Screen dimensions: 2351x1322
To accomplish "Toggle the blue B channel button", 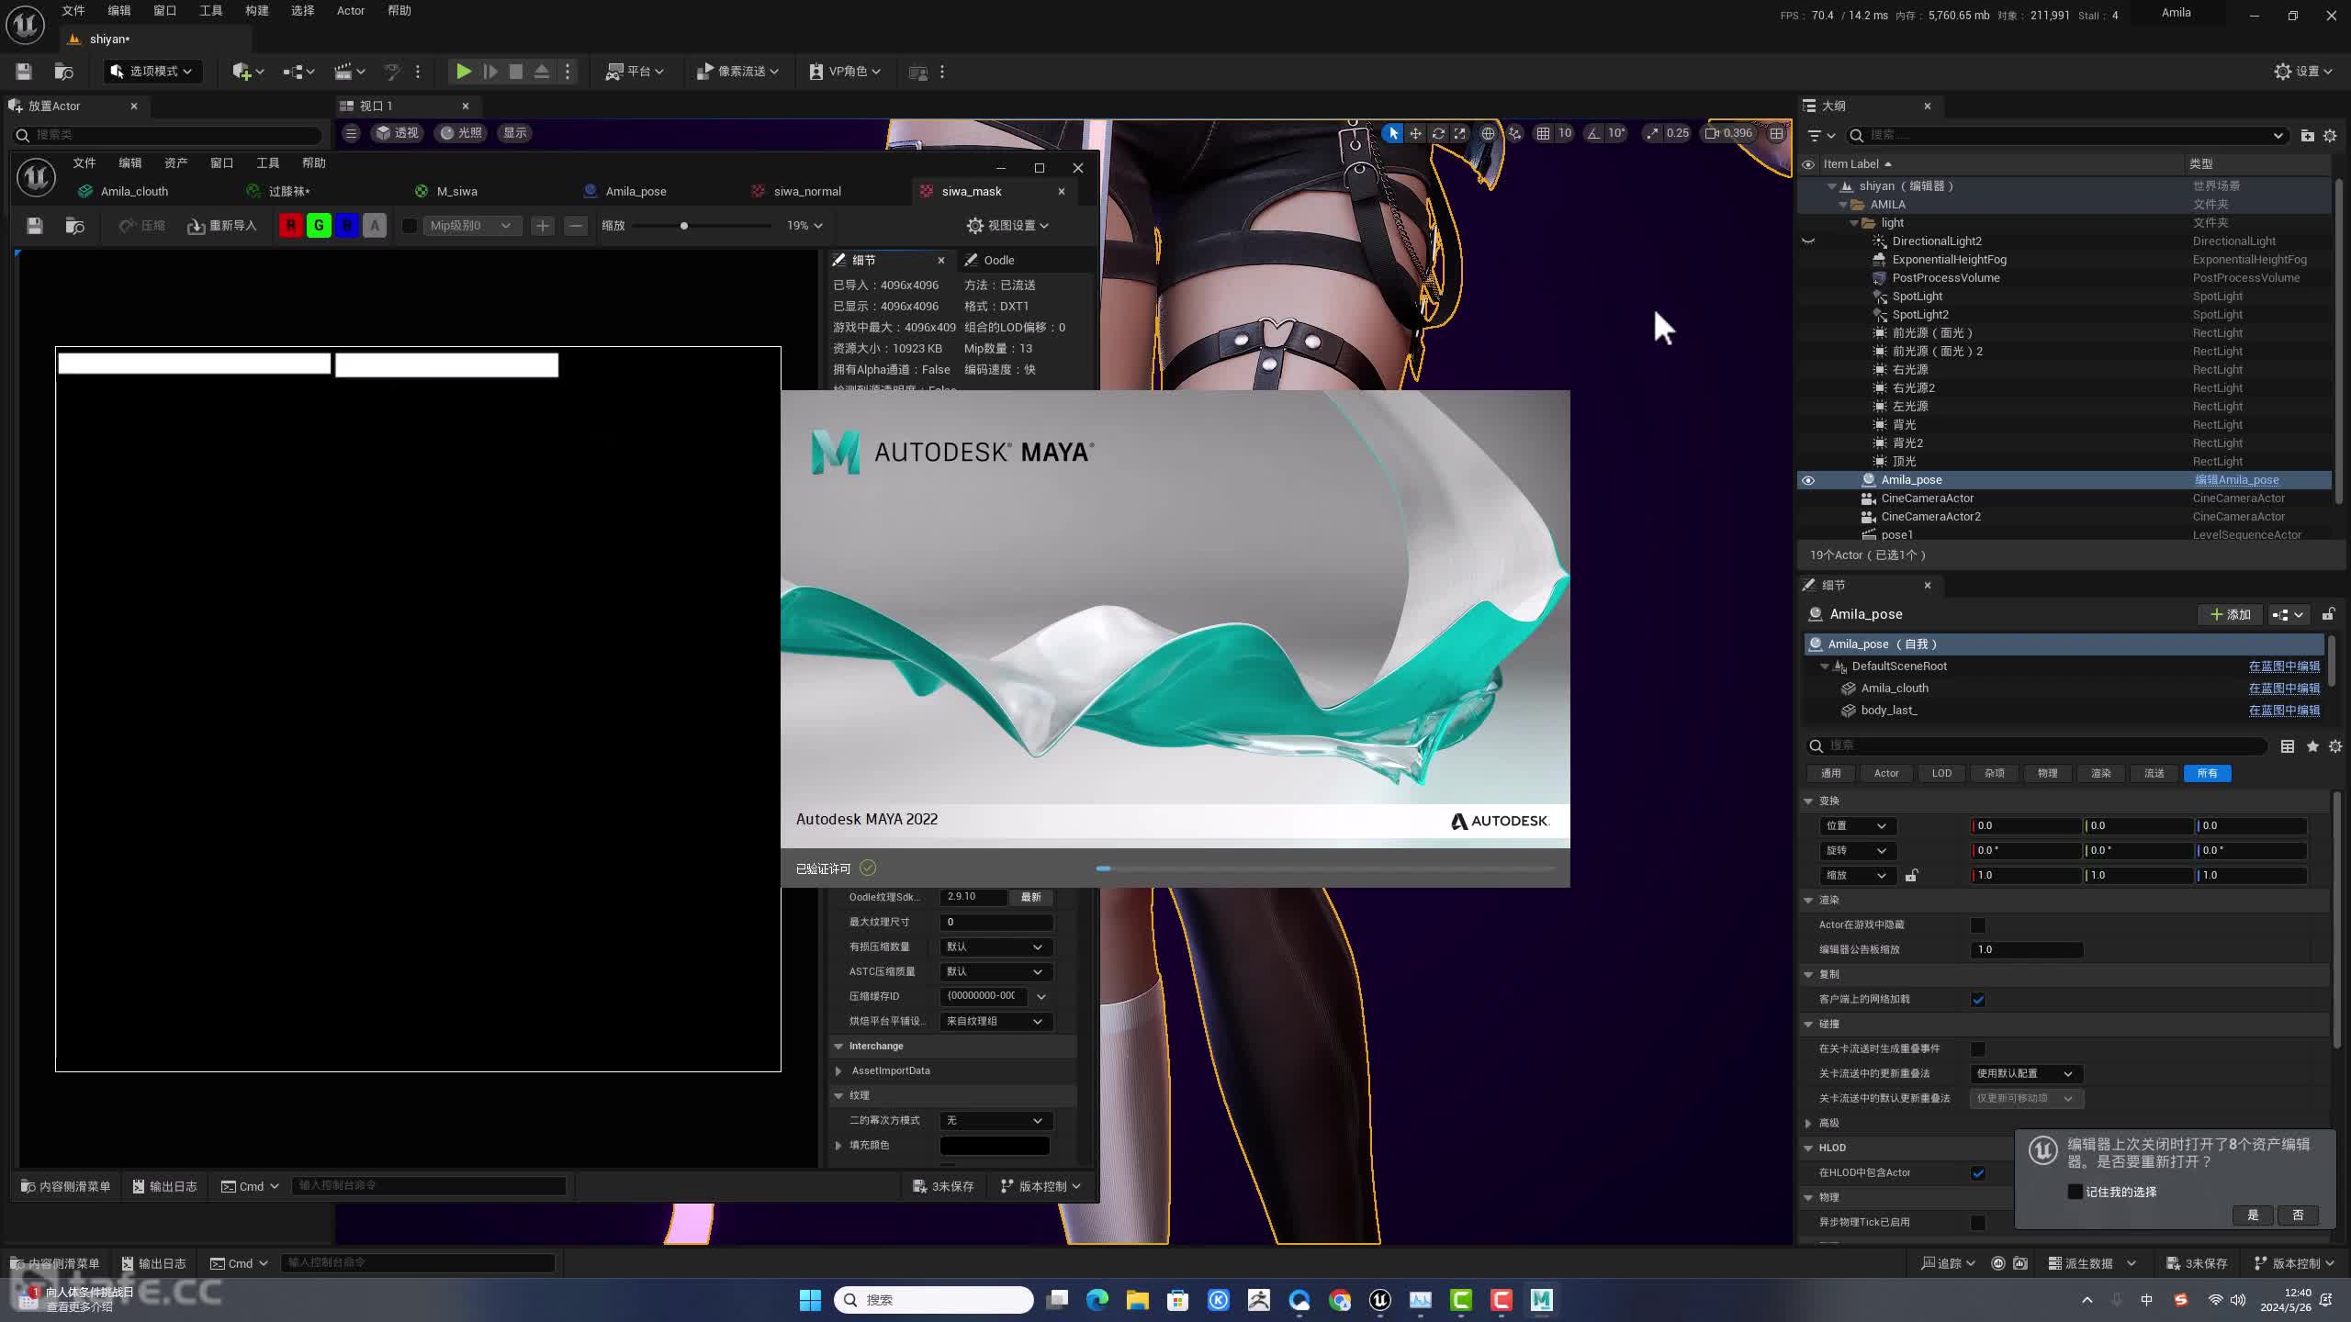I will coord(347,226).
